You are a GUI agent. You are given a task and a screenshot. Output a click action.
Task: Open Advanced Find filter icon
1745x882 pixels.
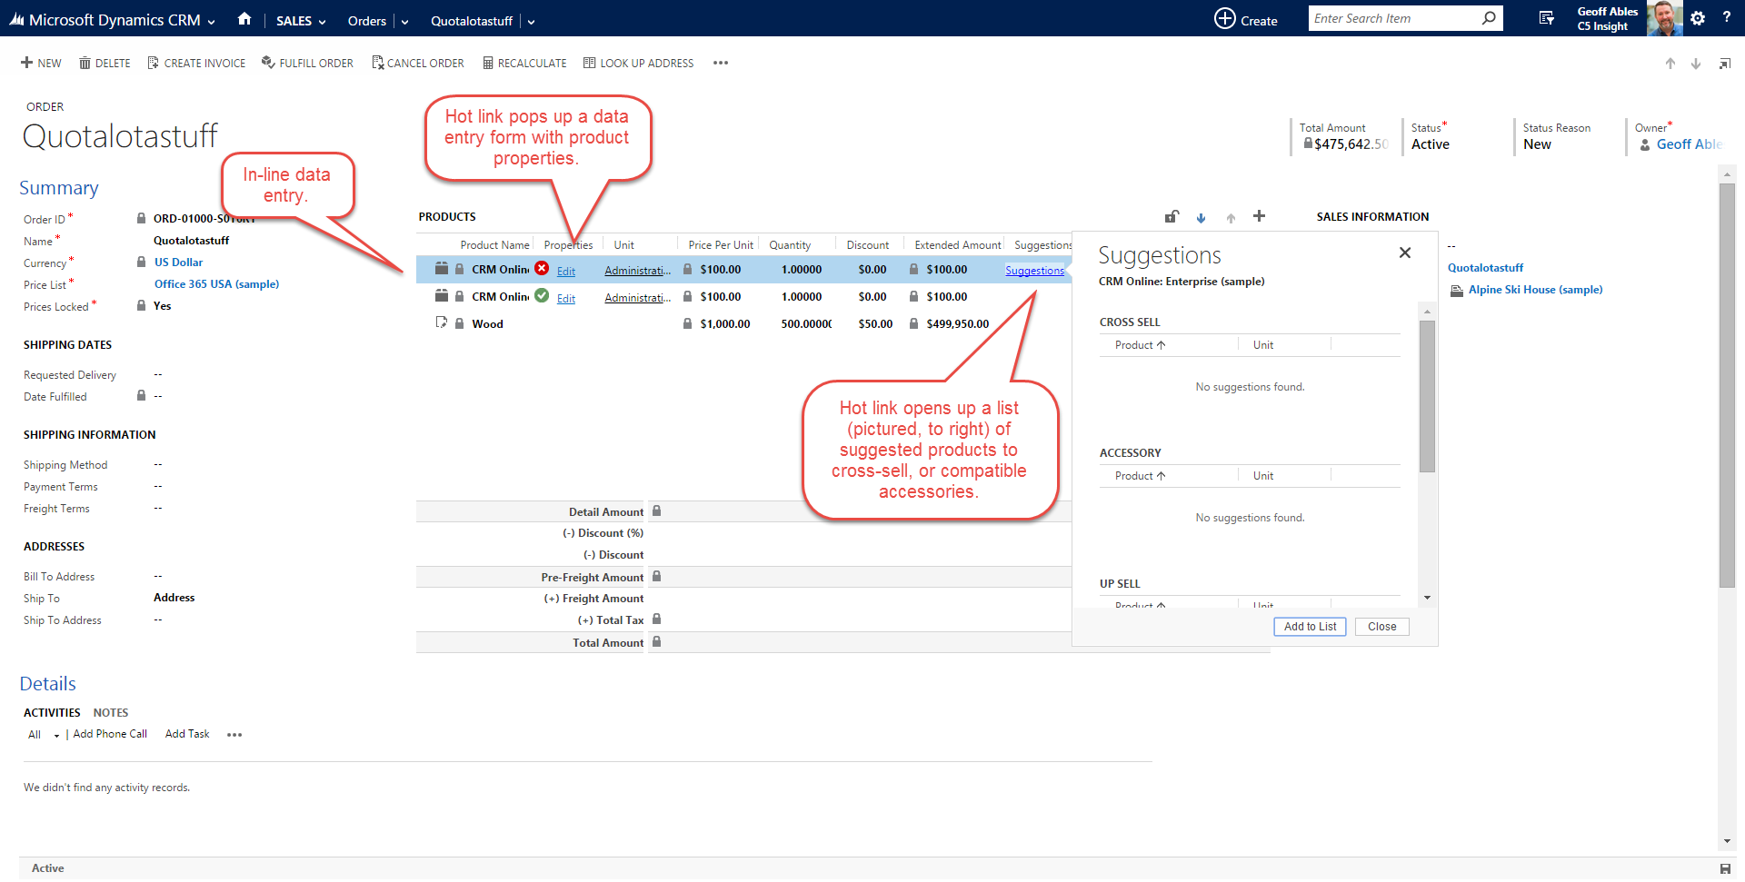point(1546,18)
